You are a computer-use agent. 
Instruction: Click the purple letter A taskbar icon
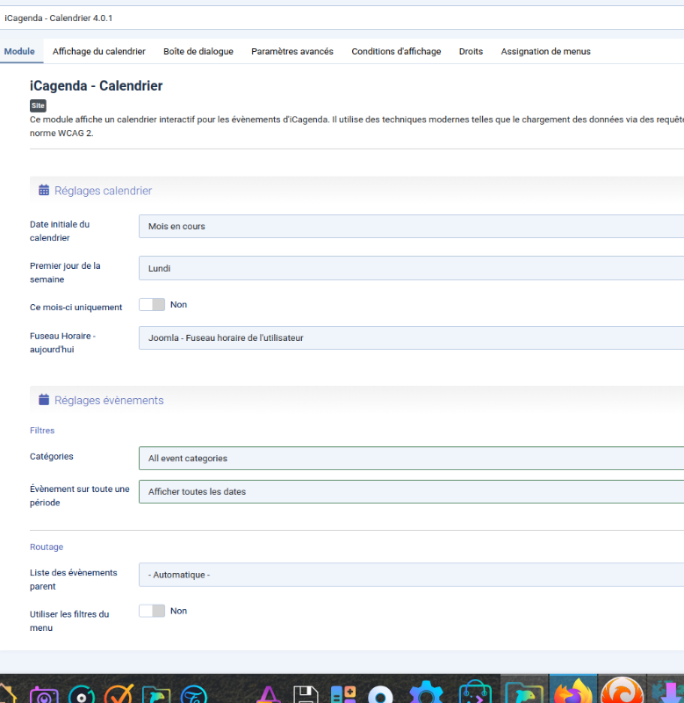[x=269, y=694]
